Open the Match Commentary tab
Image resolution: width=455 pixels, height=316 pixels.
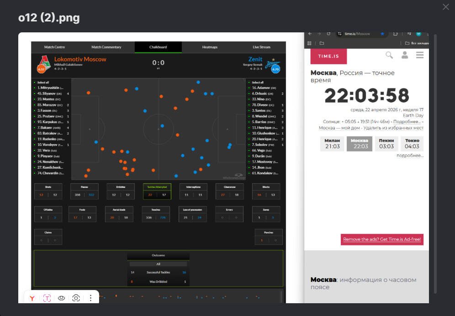(x=106, y=47)
